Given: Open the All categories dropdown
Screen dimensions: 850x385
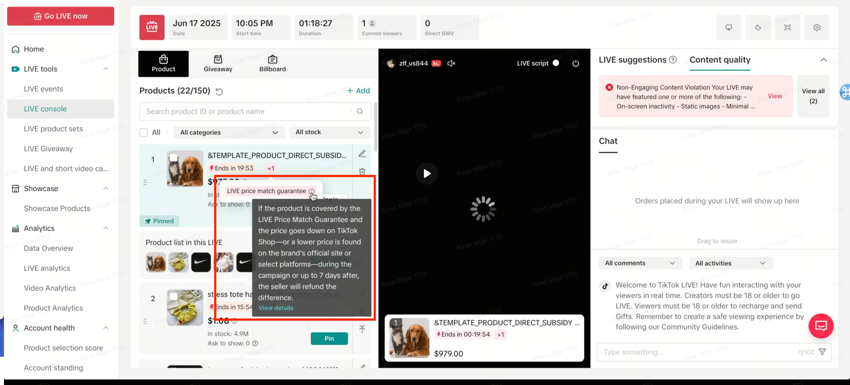Looking at the screenshot, I should click(229, 133).
